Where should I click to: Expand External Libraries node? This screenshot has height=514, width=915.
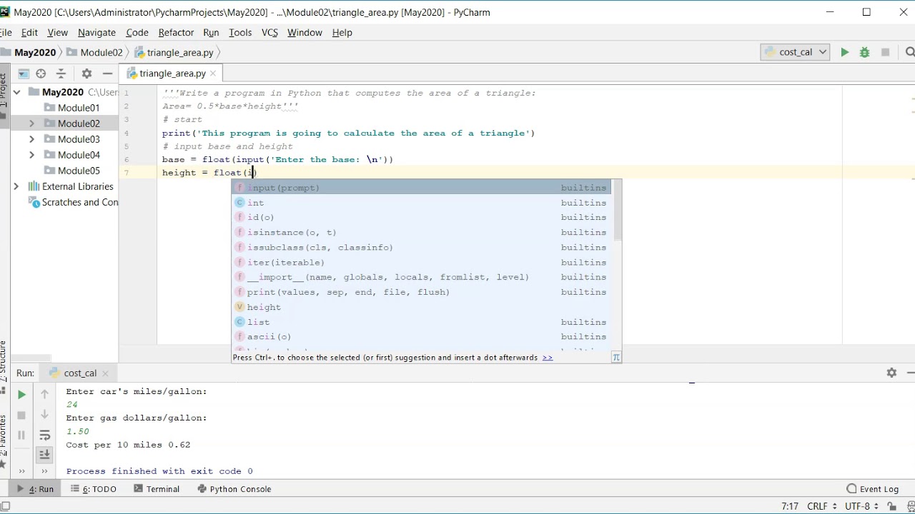pos(16,186)
